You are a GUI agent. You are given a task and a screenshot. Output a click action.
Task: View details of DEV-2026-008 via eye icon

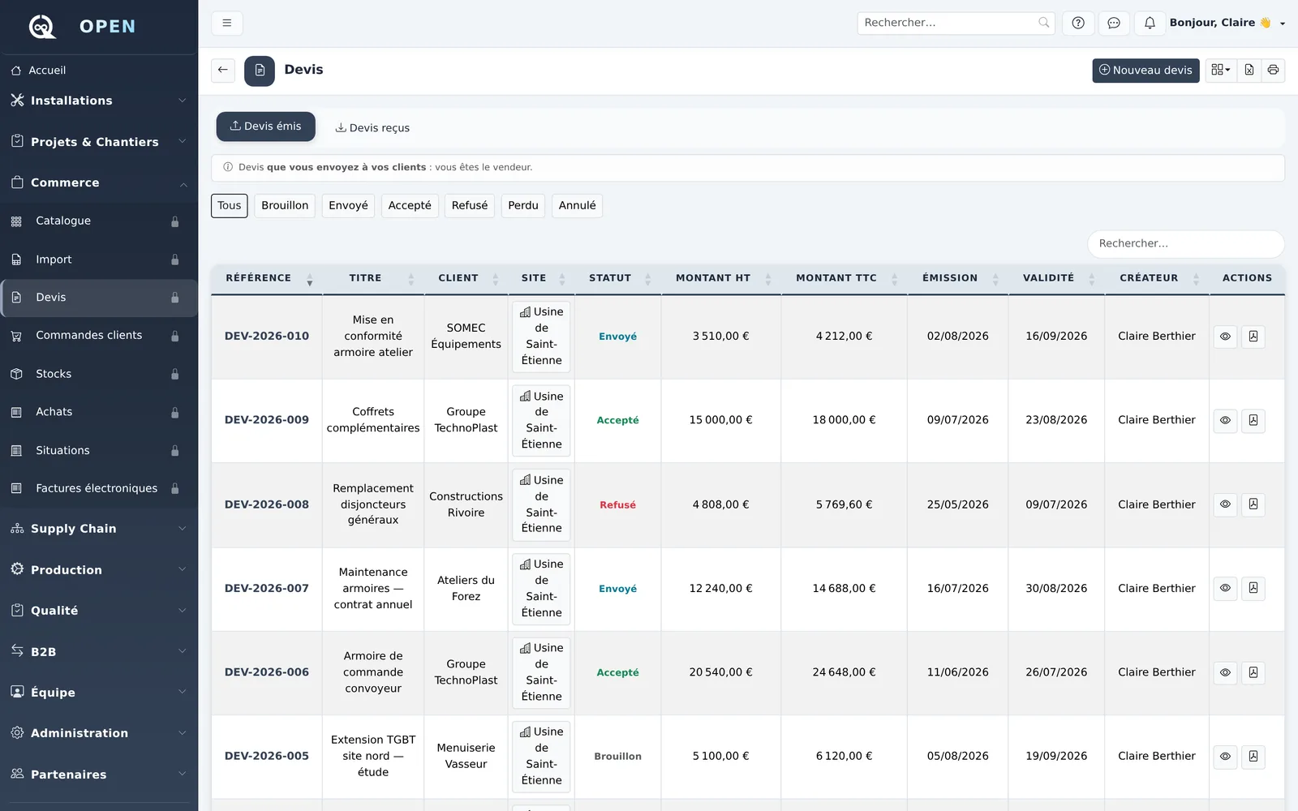(1225, 504)
